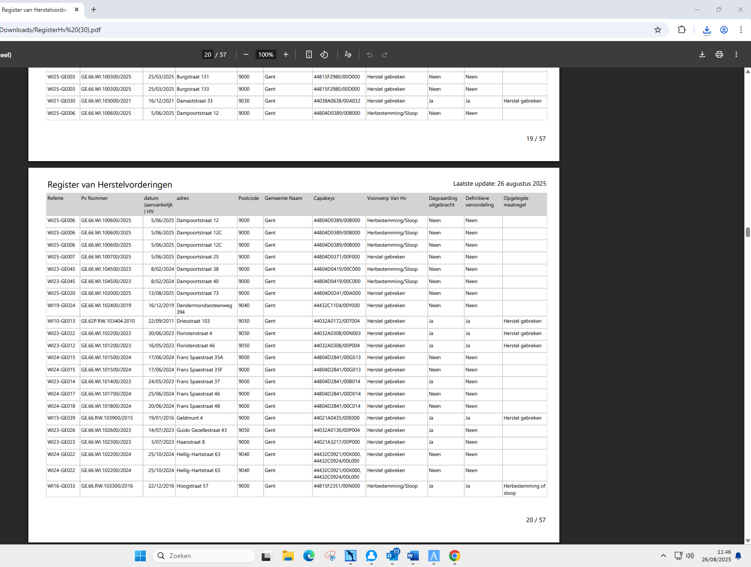Click reference 'WI16-GE033'

[61, 486]
